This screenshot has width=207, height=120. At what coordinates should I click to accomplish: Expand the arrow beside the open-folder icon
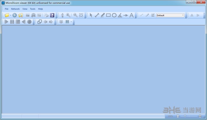tap(11, 15)
